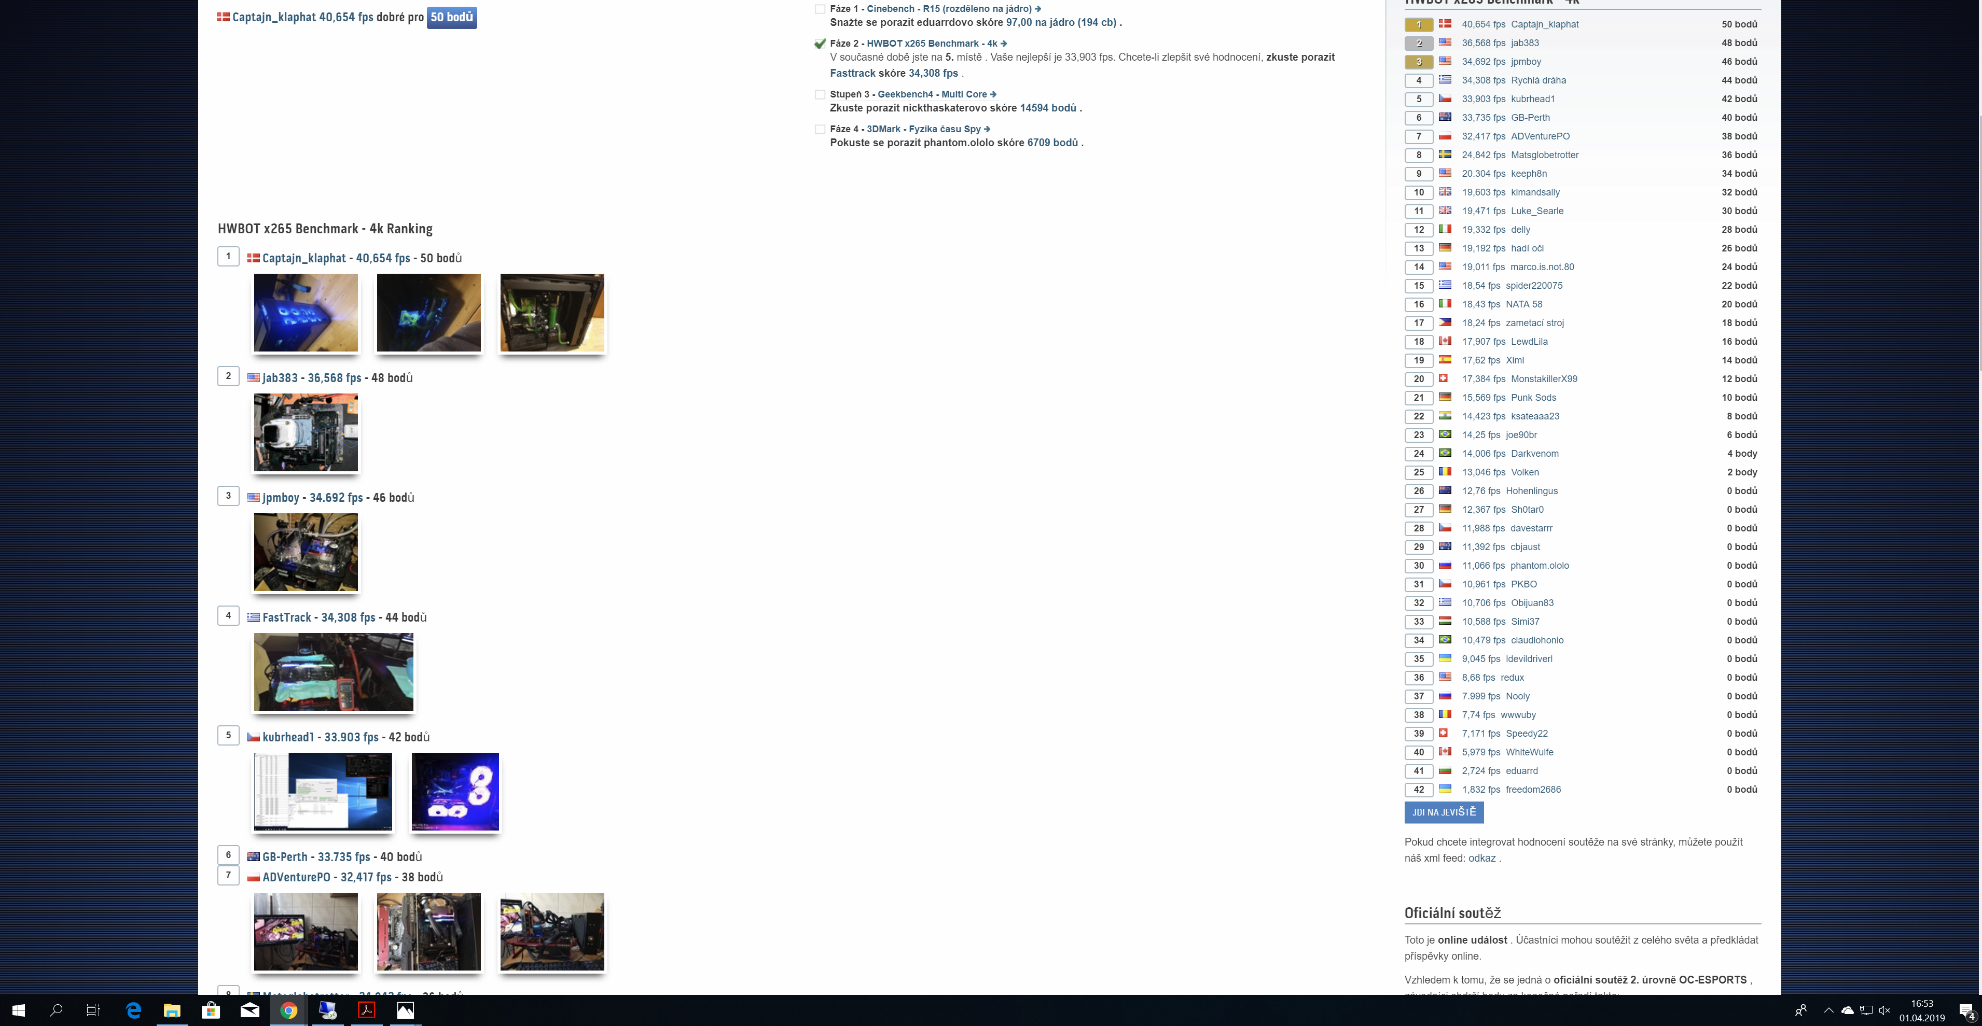
Task: Launch Microsoft Store taskbar icon
Action: (x=211, y=1010)
